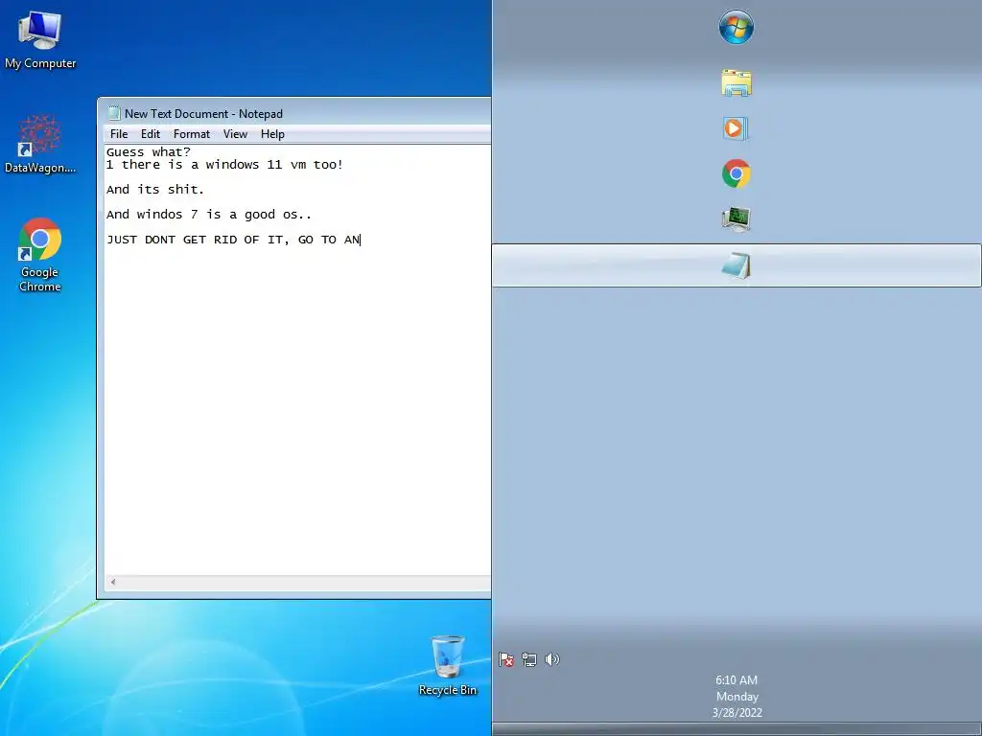The height and width of the screenshot is (736, 982).
Task: Launch Google Chrome from the taskbar
Action: tap(736, 173)
